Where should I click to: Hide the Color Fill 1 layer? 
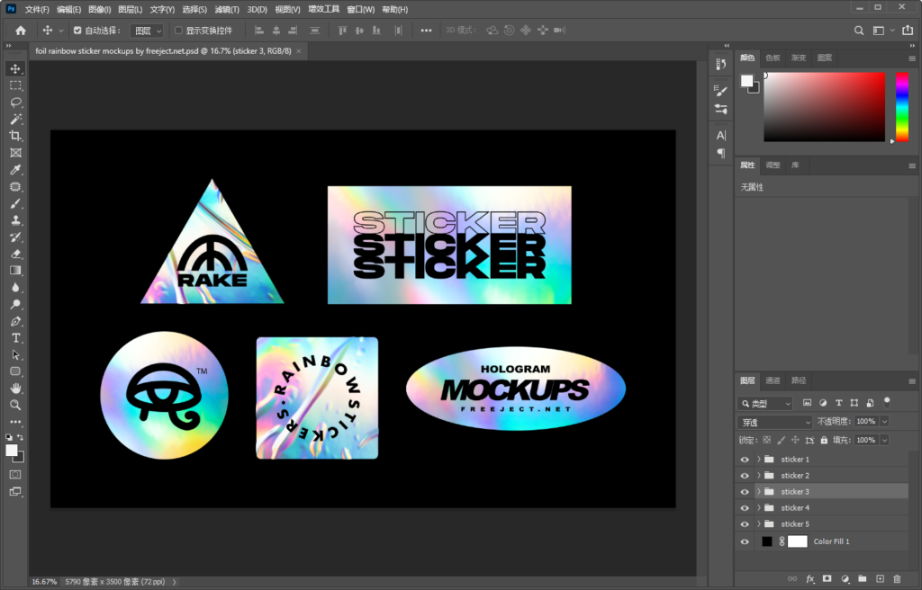745,541
